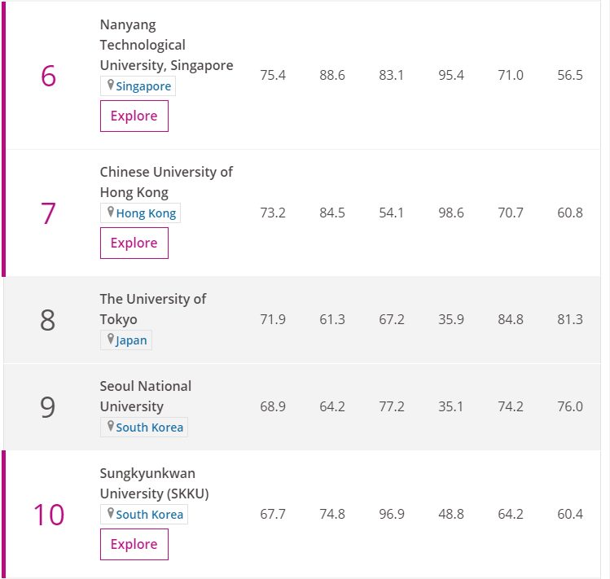This screenshot has width=610, height=579.
Task: Click the location pin icon beside Hong Kong
Action: pos(110,213)
